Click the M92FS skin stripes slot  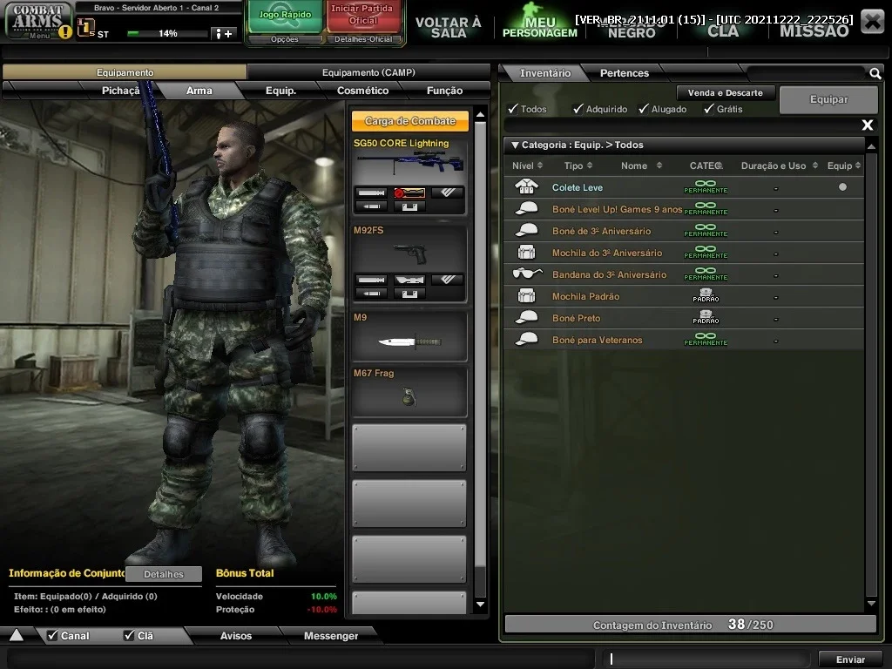pos(447,280)
